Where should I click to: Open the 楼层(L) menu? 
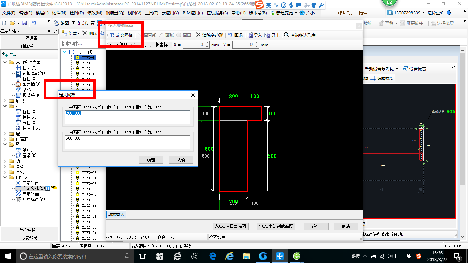(x=42, y=13)
